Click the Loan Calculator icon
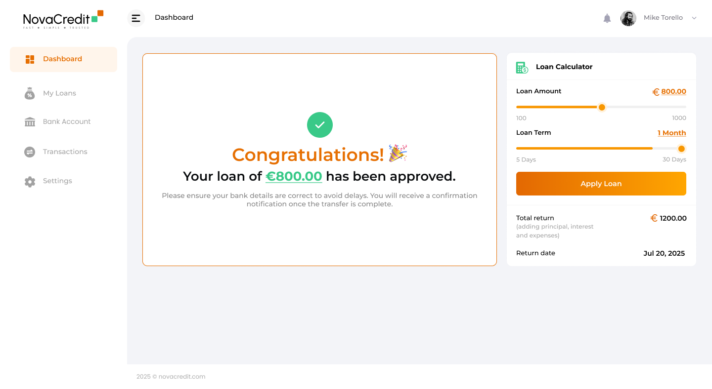The height and width of the screenshot is (389, 712). [x=522, y=68]
